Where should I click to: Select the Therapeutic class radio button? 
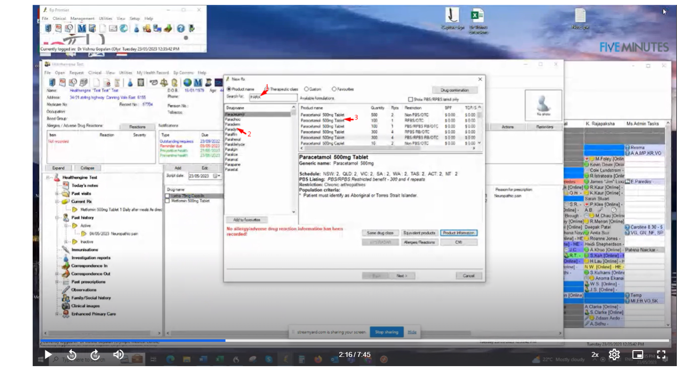(x=267, y=89)
